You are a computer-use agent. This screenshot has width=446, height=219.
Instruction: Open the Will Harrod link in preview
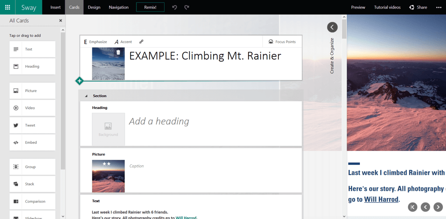[x=381, y=199]
